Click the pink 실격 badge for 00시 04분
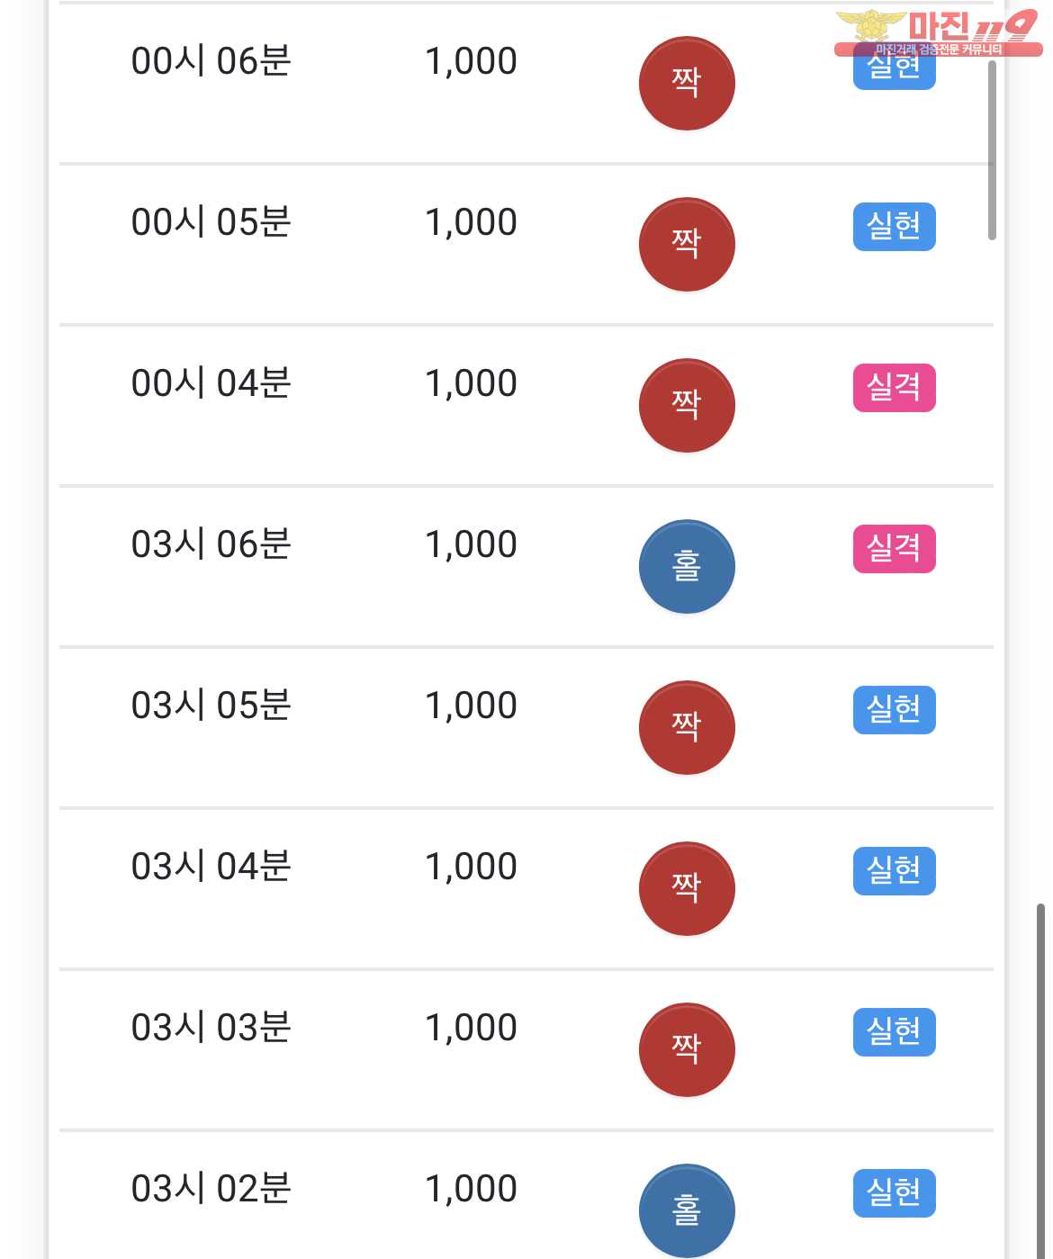The image size is (1053, 1259). click(x=894, y=388)
